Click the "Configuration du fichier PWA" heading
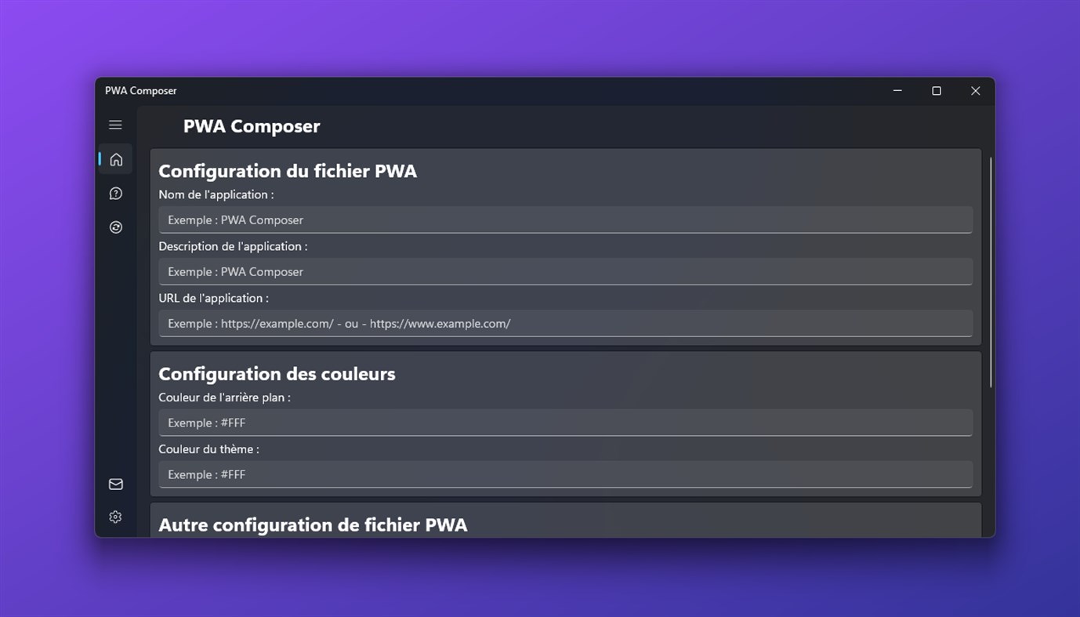 [288, 171]
